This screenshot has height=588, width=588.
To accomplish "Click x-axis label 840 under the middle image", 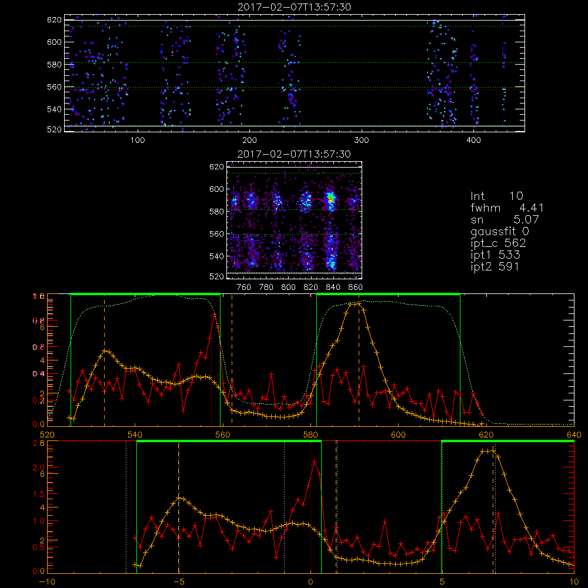I will pyautogui.click(x=333, y=288).
